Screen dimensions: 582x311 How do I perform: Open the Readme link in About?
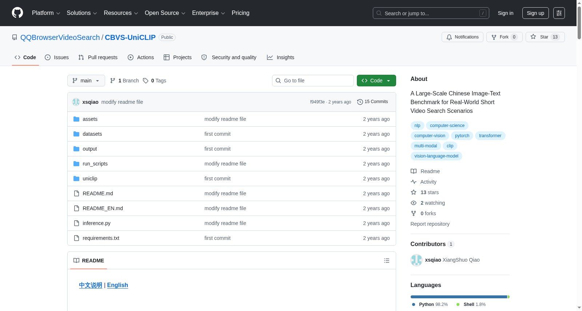425,171
